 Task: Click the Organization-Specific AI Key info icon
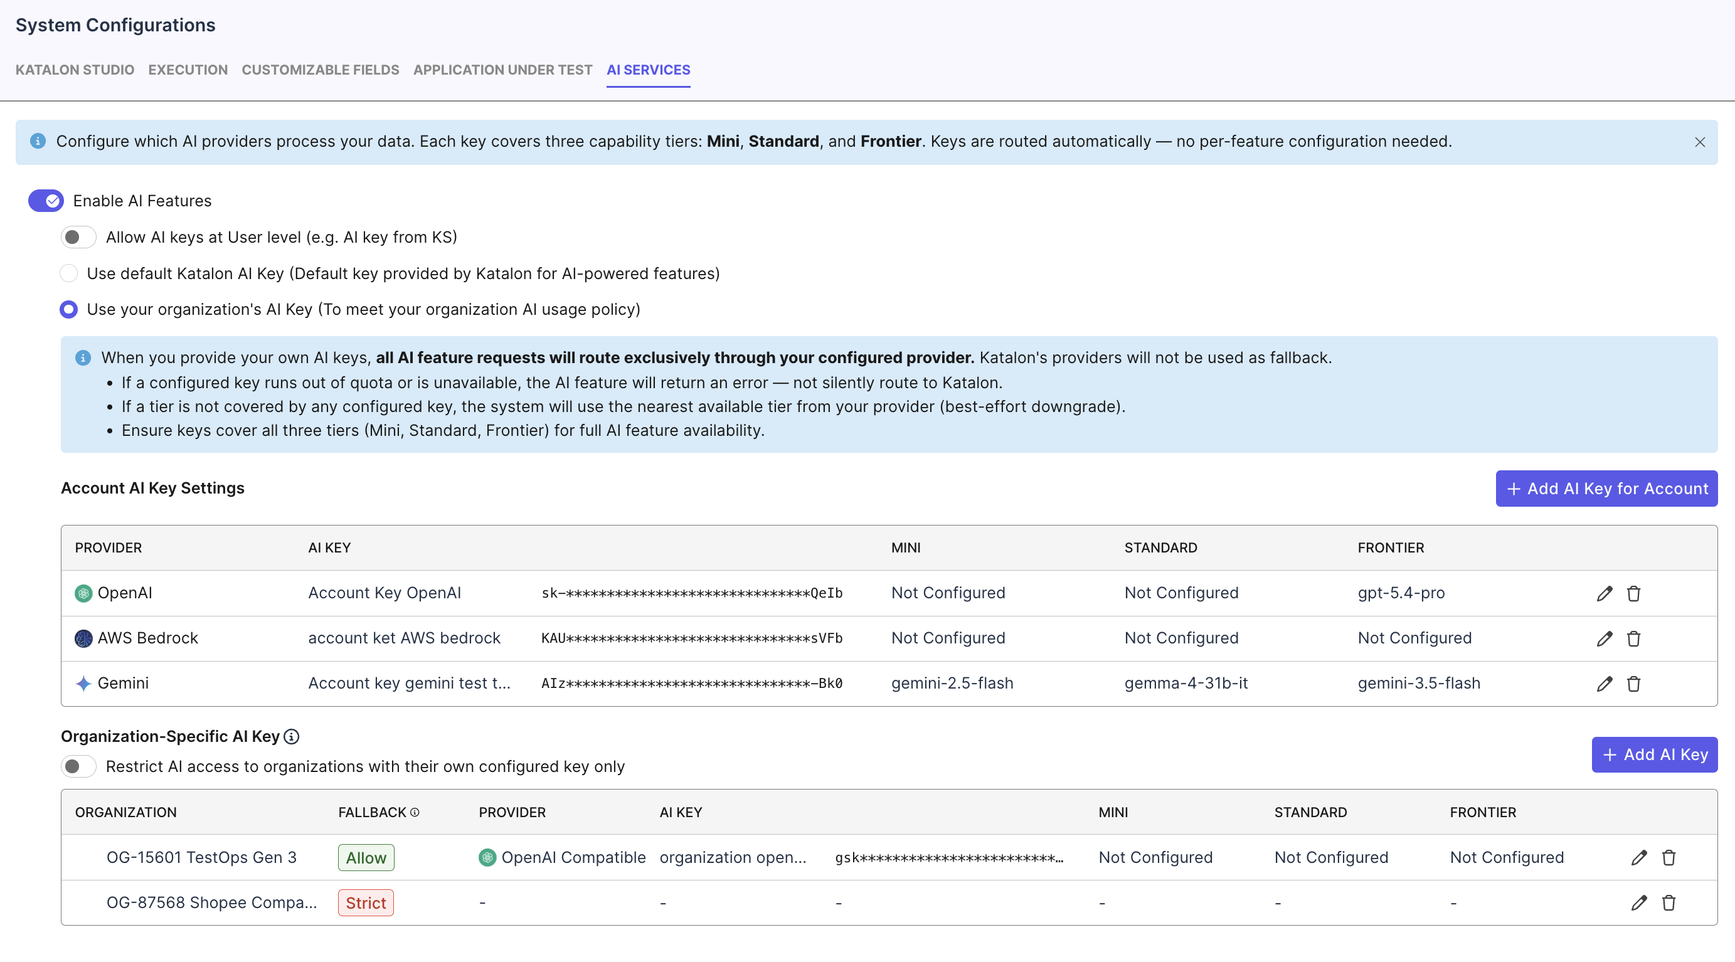pyautogui.click(x=292, y=736)
